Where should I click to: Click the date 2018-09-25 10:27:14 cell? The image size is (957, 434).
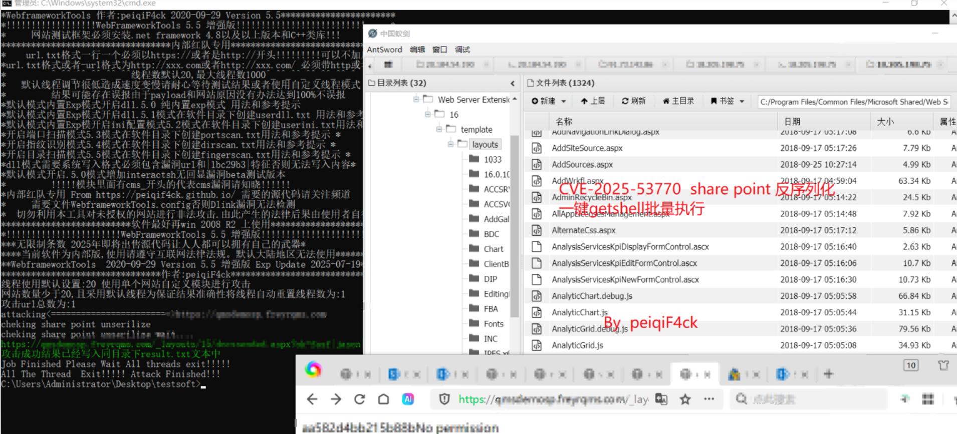[818, 165]
